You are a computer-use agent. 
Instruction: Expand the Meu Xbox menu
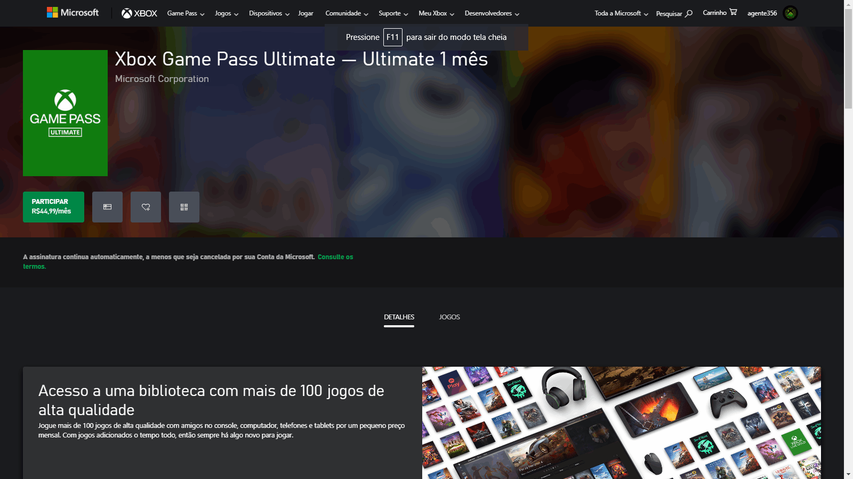click(437, 13)
